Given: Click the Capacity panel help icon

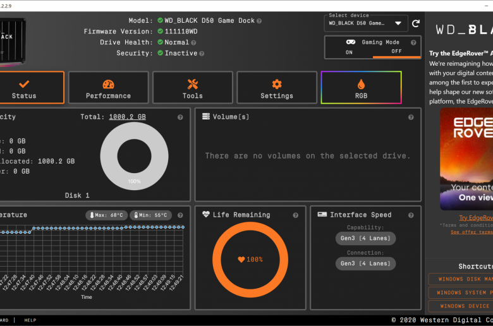Looking at the screenshot, I should click(180, 118).
